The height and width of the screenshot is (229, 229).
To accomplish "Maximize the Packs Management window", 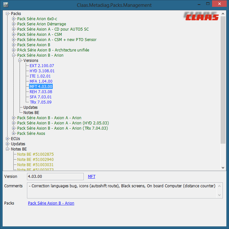I will pyautogui.click(x=208, y=4).
